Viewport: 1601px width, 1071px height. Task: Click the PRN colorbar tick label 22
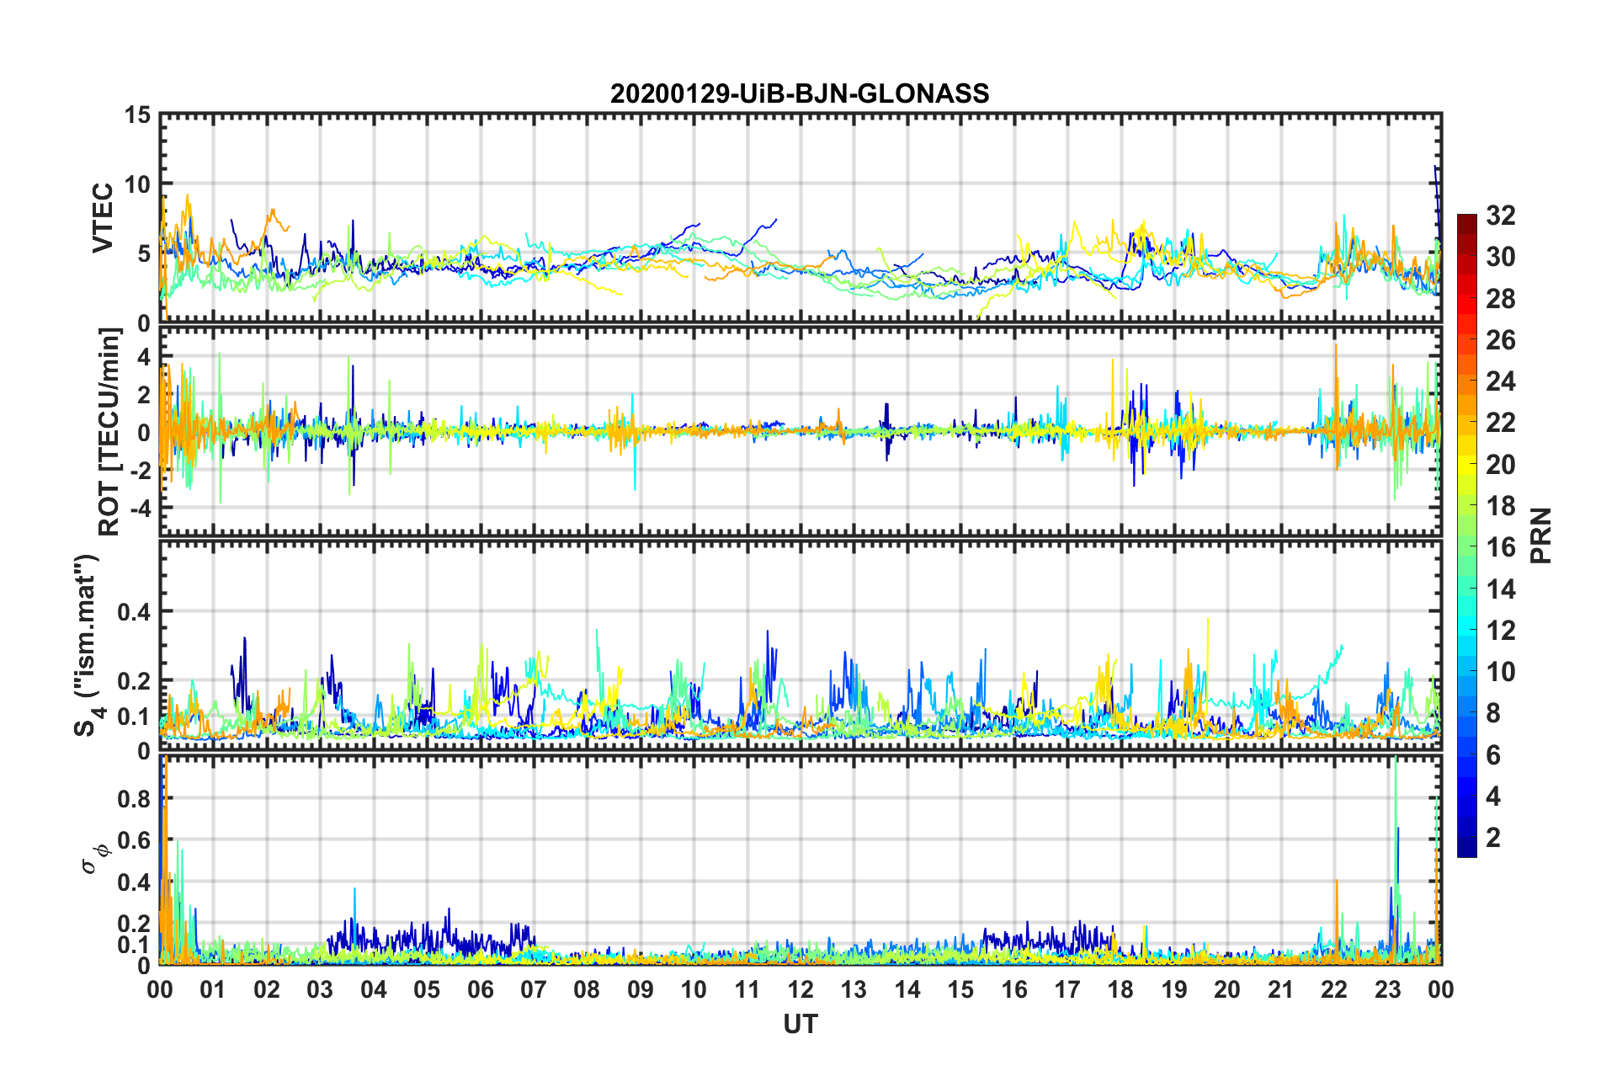1500,423
